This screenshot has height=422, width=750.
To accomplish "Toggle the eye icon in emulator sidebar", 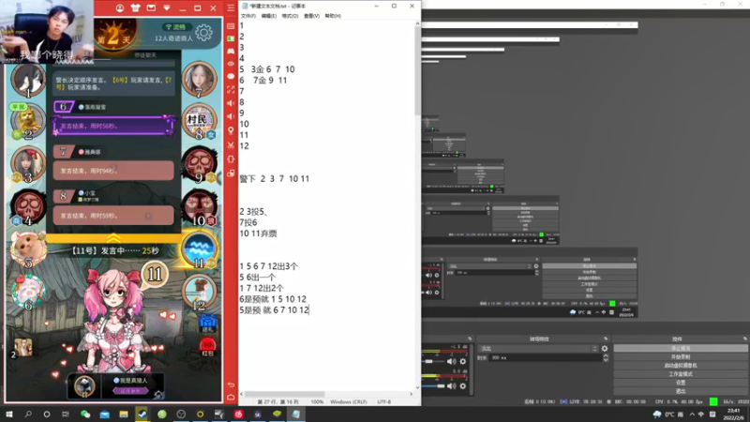I will pos(231,64).
